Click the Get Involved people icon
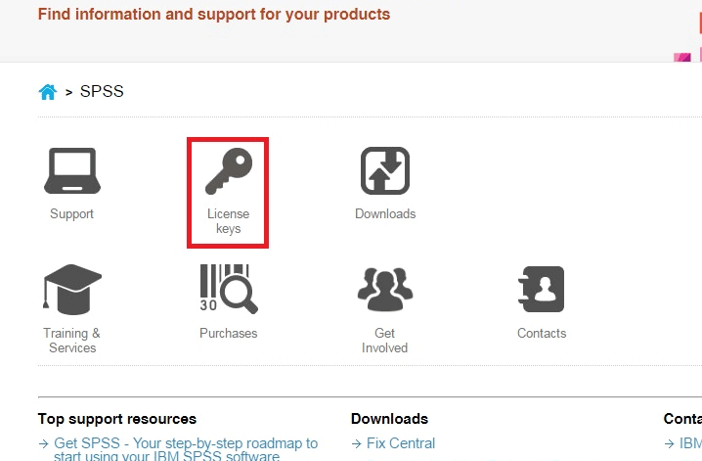Viewport: 702px width, 461px height. pos(384,290)
